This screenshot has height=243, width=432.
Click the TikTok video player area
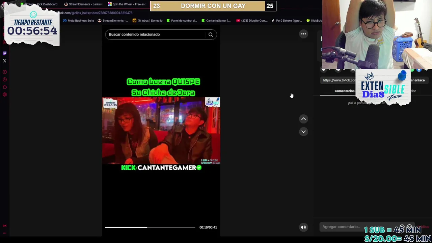[161, 131]
